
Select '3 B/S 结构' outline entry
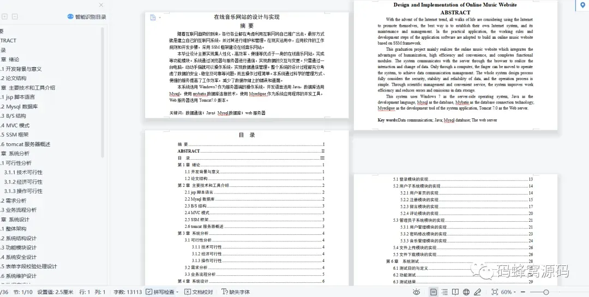click(x=13, y=116)
